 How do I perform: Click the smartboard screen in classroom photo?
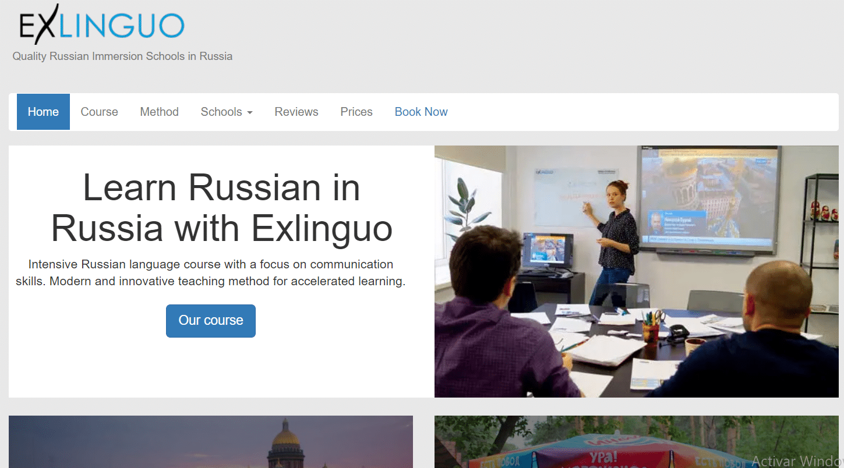708,198
